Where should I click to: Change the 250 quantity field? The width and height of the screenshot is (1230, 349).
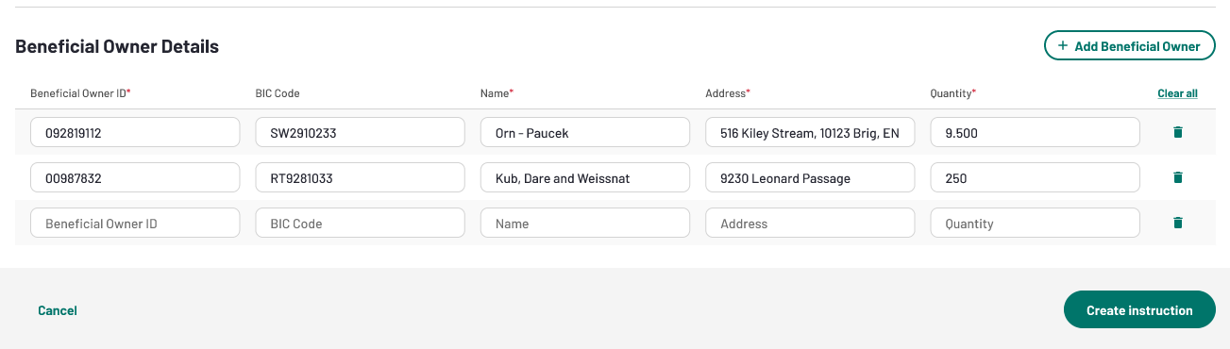[x=1035, y=177]
